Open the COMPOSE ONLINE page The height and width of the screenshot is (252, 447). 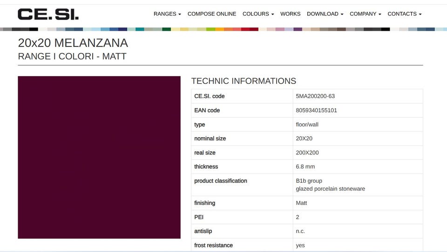pyautogui.click(x=212, y=14)
